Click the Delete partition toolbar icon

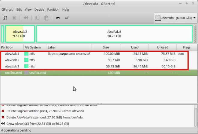click(x=14, y=18)
